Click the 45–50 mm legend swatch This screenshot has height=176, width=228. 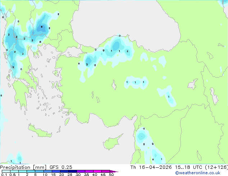[106, 171]
